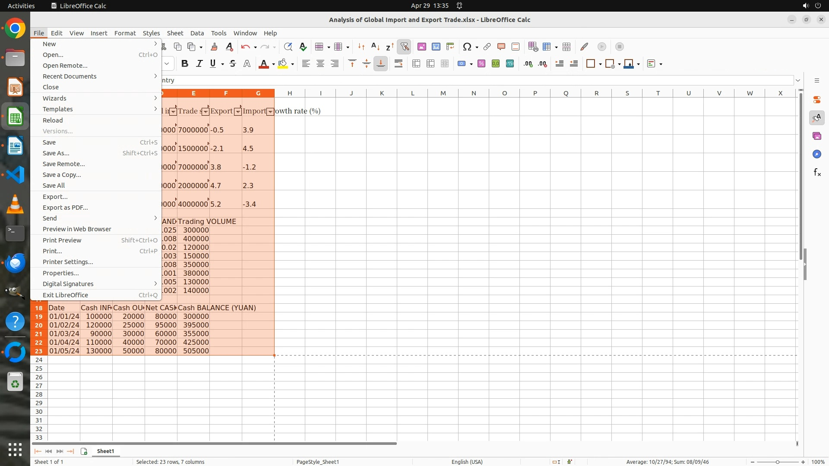
Task: Click the Functions fx sidebar icon
Action: (817, 173)
